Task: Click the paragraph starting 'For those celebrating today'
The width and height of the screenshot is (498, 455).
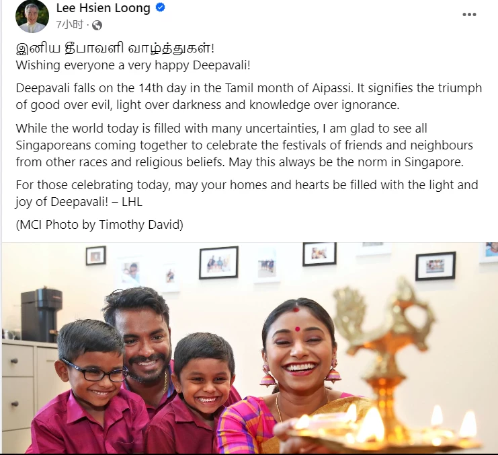Action: [247, 193]
